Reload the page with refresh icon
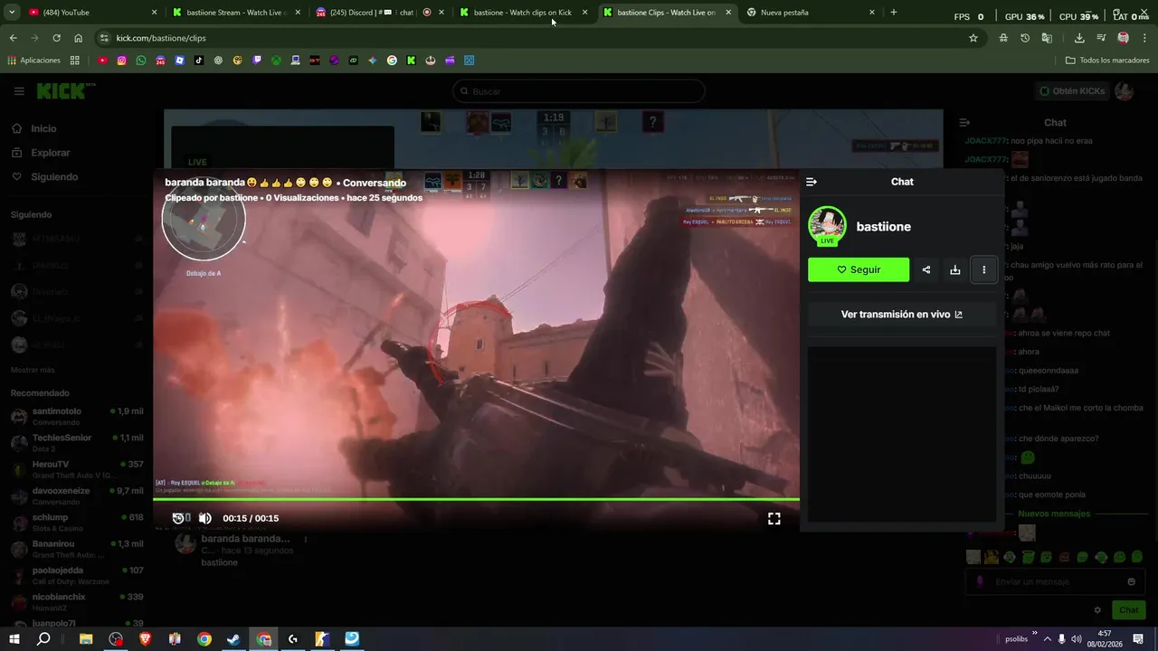This screenshot has height=651, width=1158. pyautogui.click(x=56, y=38)
